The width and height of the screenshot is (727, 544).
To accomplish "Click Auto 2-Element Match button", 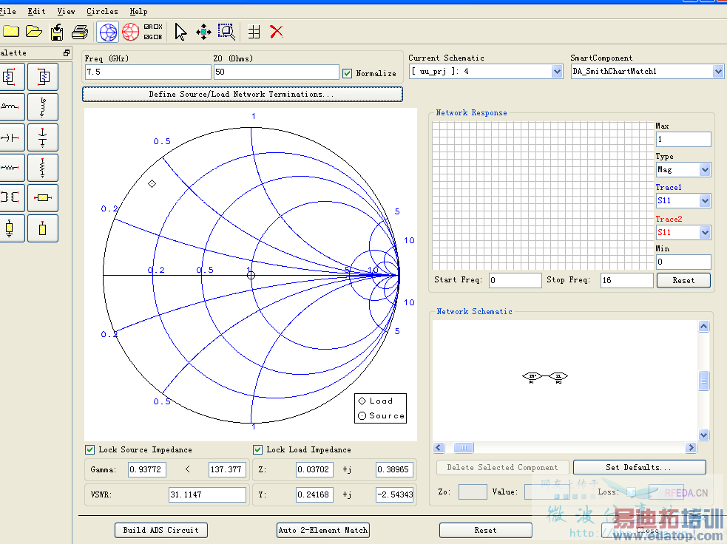I will point(323,530).
